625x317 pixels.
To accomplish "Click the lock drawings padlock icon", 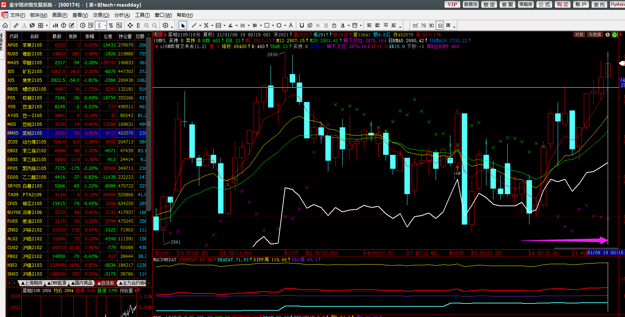I will coord(334,25).
